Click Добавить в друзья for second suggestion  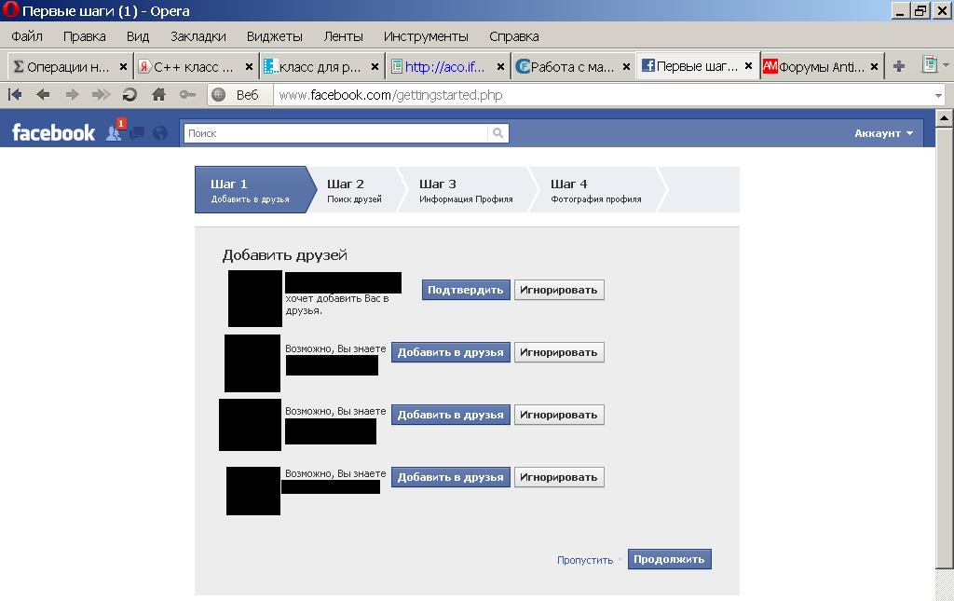click(450, 415)
